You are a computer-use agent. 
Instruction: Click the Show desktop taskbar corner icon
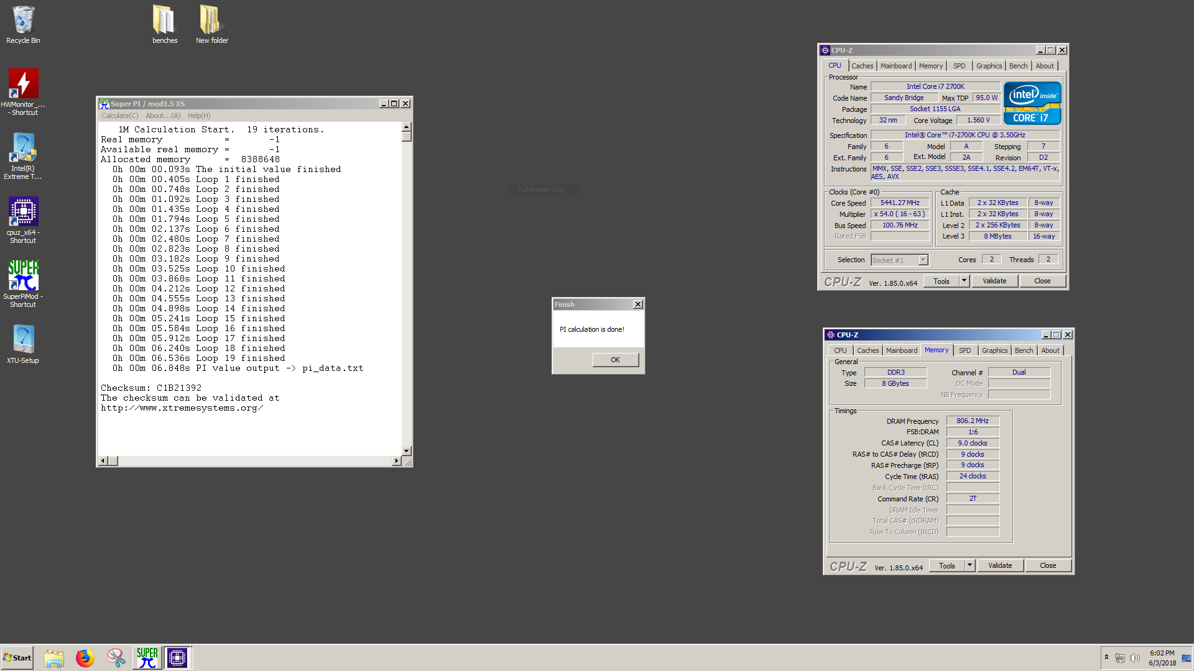(1187, 658)
